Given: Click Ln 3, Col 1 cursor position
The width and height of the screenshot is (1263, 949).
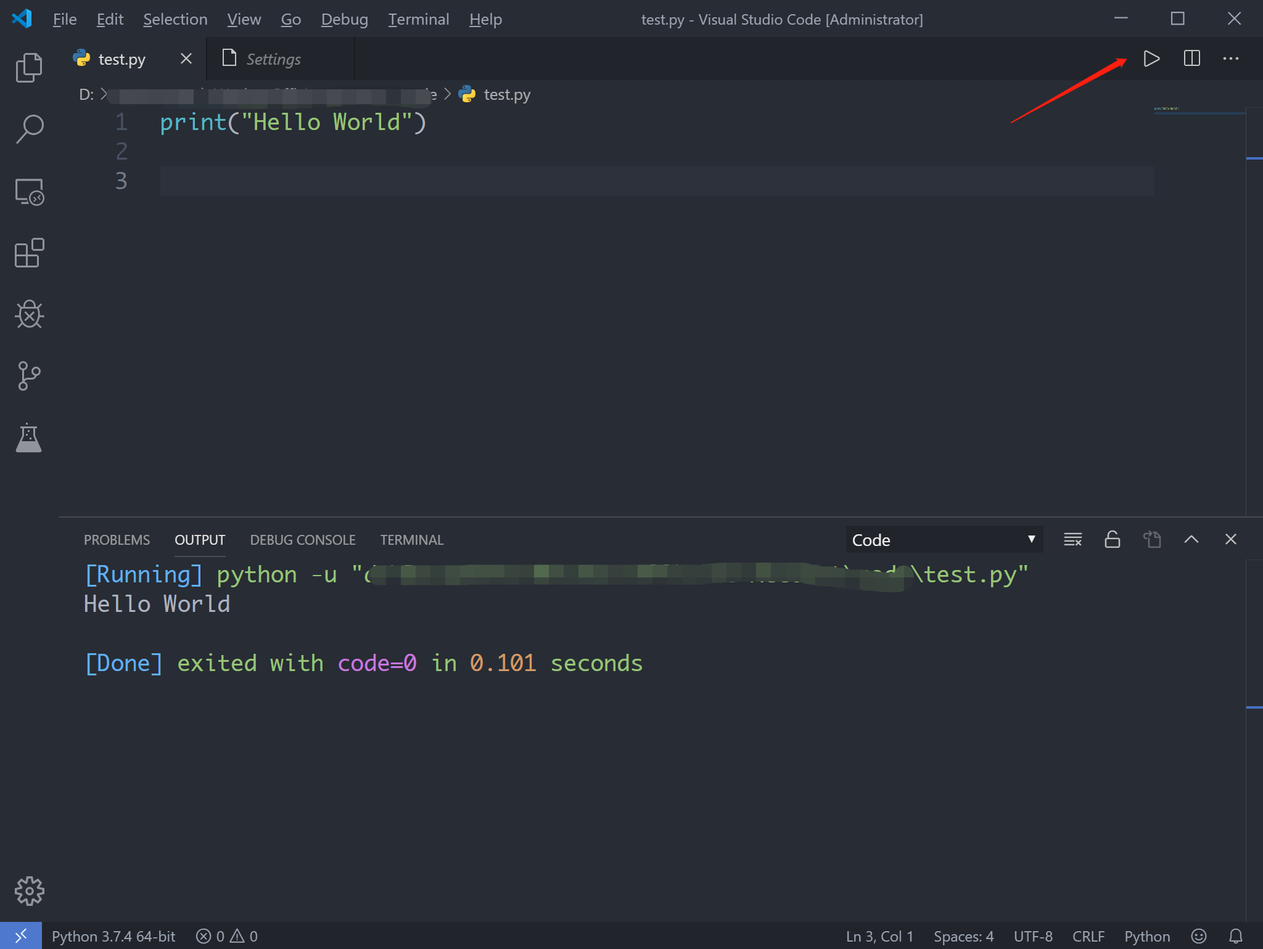Looking at the screenshot, I should (879, 936).
